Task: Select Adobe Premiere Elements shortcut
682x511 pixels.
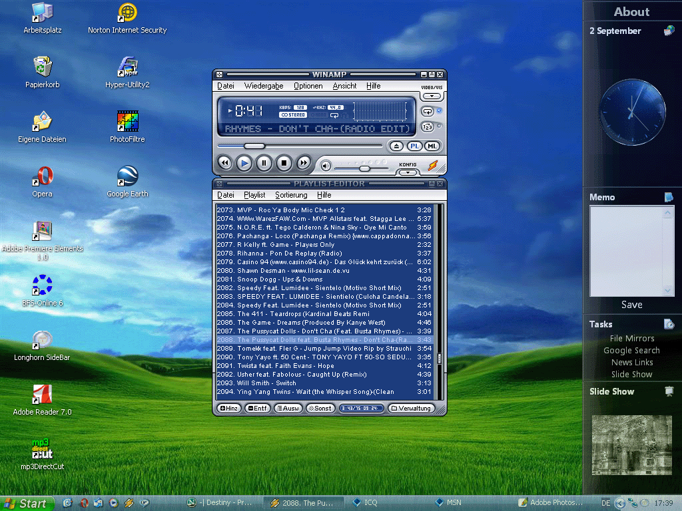Action: pos(42,241)
